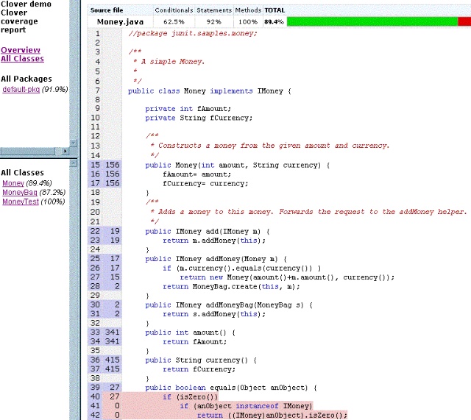Click the classes pane up scroll arrow

click(73, 163)
